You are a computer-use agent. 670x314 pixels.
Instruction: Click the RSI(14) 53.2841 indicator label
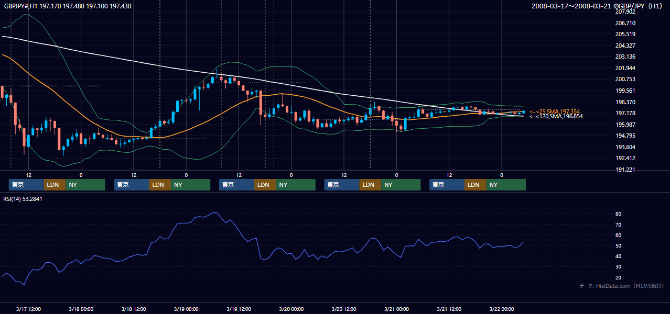pyautogui.click(x=23, y=199)
